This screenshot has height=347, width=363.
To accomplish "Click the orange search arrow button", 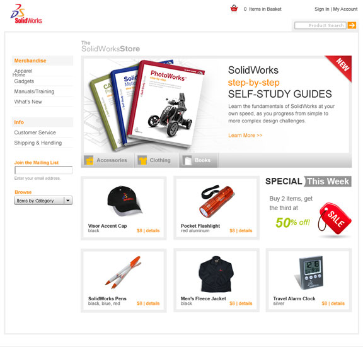I will [352, 25].
